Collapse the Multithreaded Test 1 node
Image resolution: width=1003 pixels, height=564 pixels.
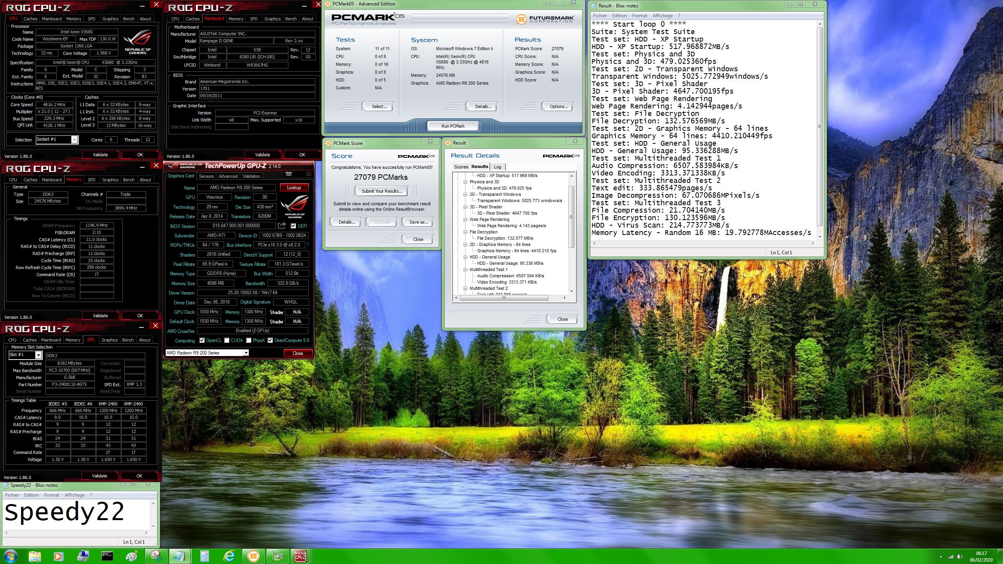click(465, 269)
